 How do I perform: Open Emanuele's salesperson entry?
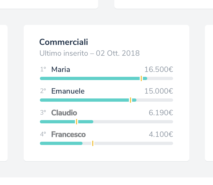(x=68, y=91)
